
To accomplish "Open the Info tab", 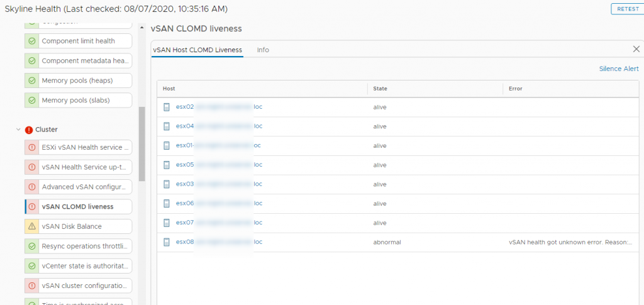I will tap(263, 50).
